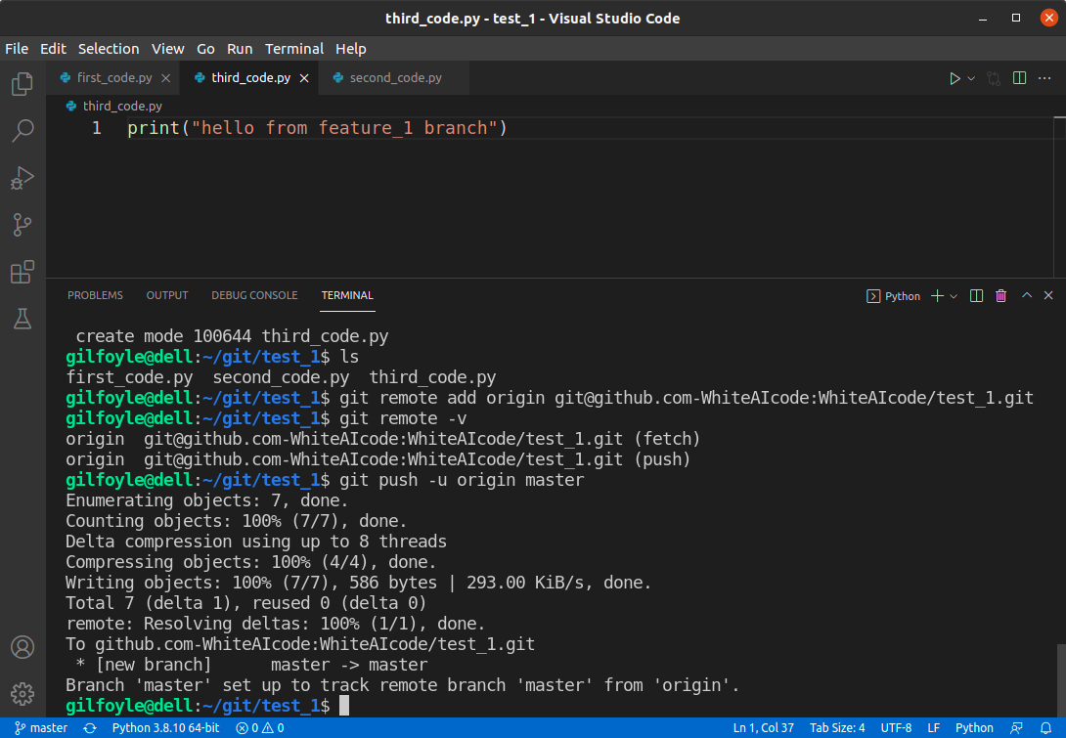Open the Testing beaker icon
The image size is (1066, 738).
[x=22, y=318]
